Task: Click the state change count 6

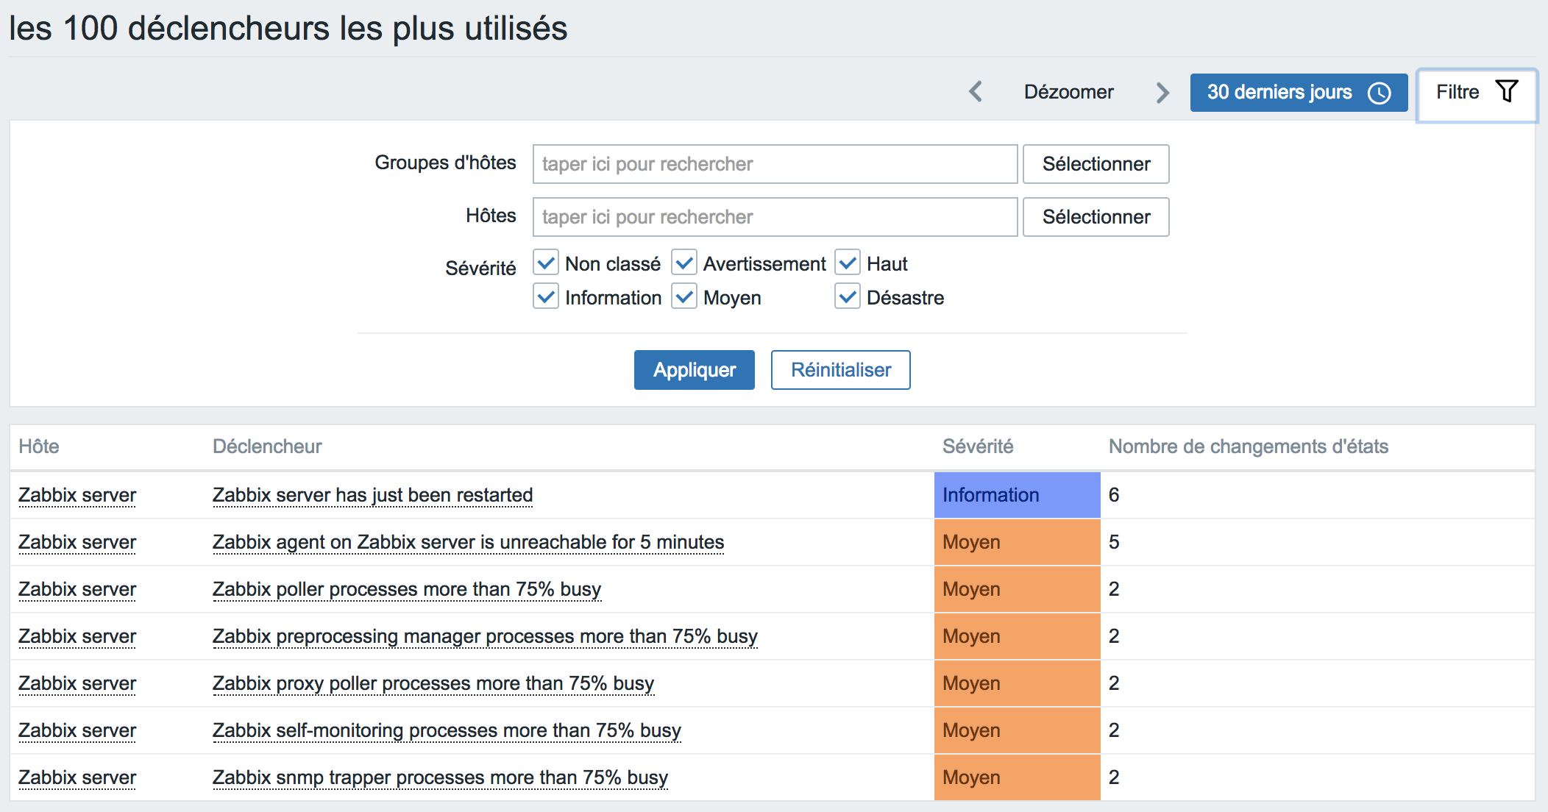Action: [1114, 495]
